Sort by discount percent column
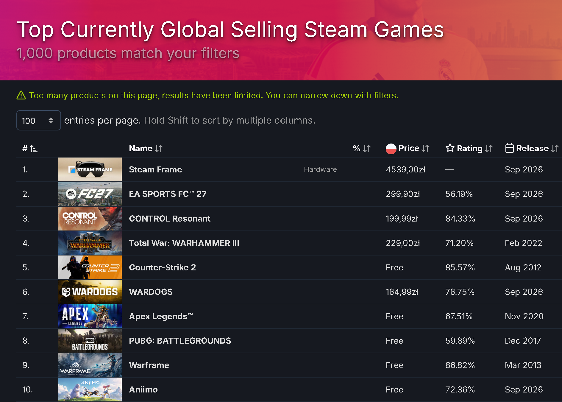Viewport: 562px width, 402px height. click(x=362, y=148)
